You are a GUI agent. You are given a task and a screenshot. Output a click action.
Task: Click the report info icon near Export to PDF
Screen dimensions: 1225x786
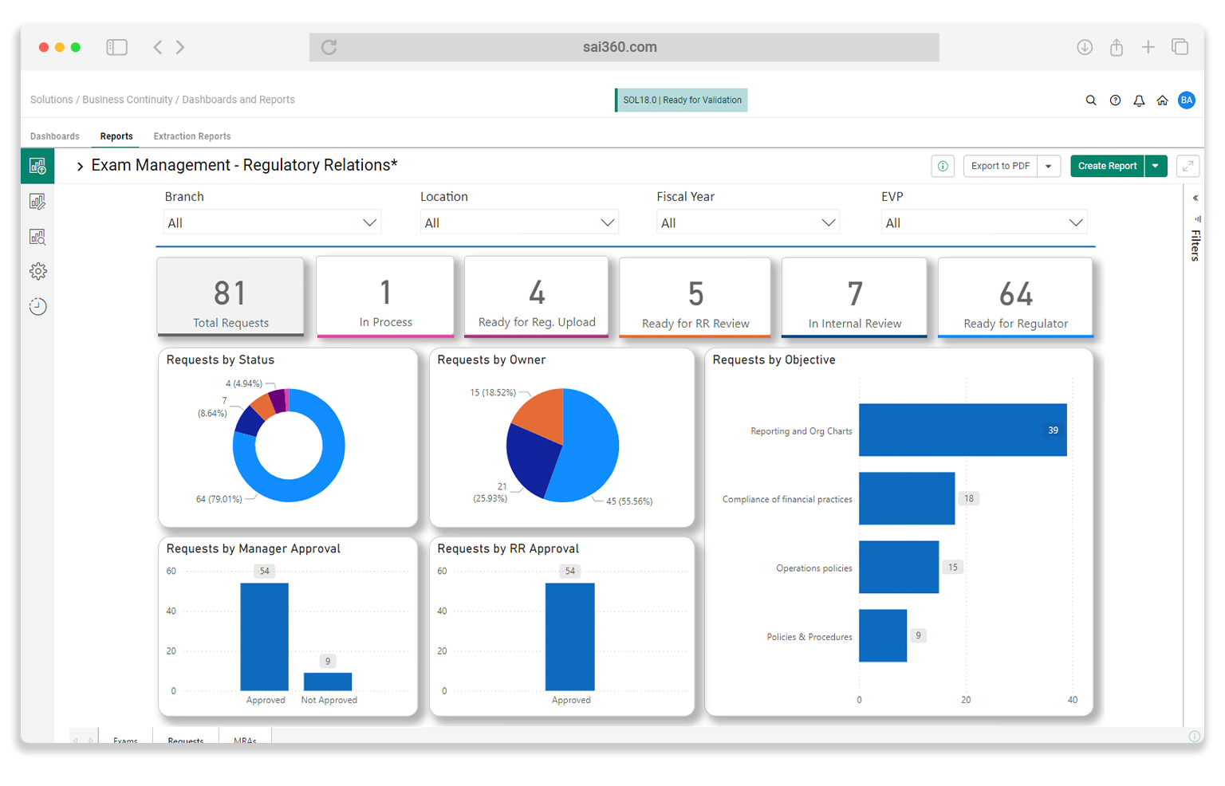943,166
